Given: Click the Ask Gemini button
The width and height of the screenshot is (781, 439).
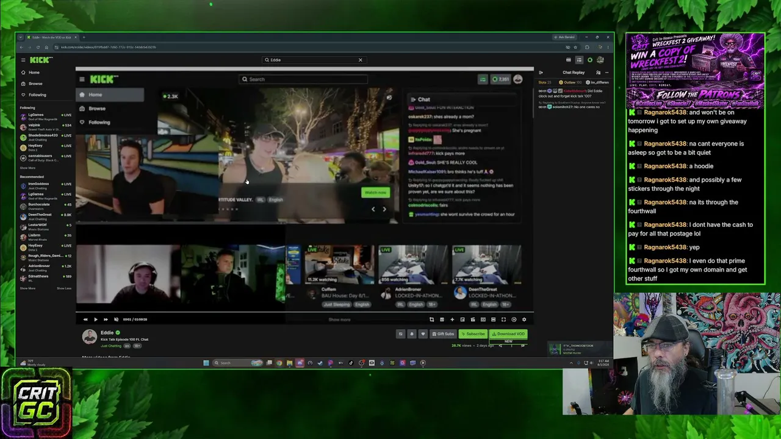Looking at the screenshot, I should 564,37.
